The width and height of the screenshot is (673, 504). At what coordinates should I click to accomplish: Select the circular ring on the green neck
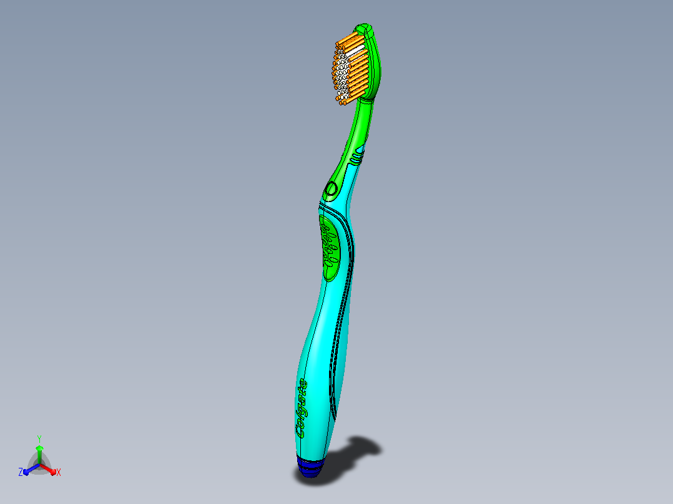tap(332, 189)
